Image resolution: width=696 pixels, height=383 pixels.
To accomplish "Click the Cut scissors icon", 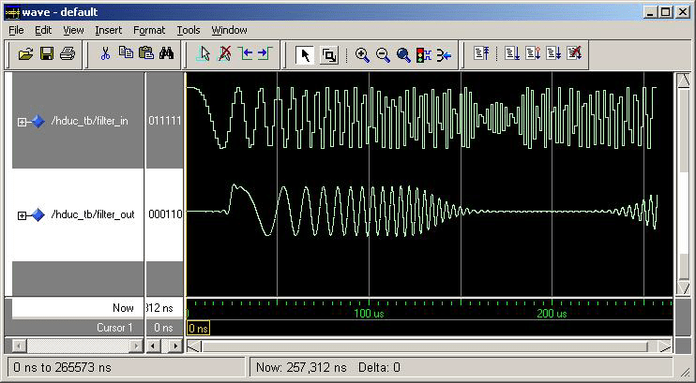I will point(105,54).
